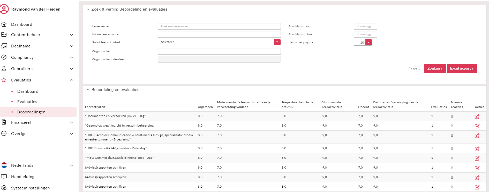The width and height of the screenshot is (489, 192).
Task: Click the Compliancy checkmark icon
Action: pyautogui.click(x=4, y=57)
